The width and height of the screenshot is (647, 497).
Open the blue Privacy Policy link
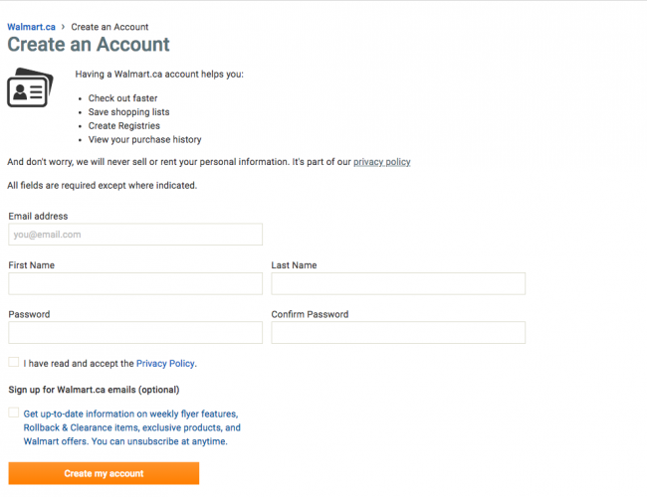pos(165,364)
